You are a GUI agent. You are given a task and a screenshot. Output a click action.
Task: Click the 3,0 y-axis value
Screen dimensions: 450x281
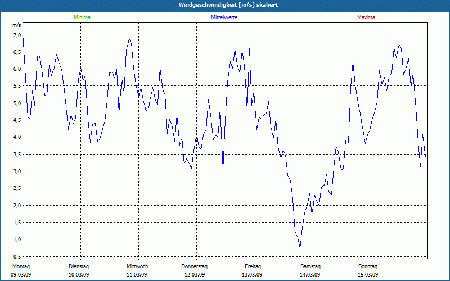point(17,171)
